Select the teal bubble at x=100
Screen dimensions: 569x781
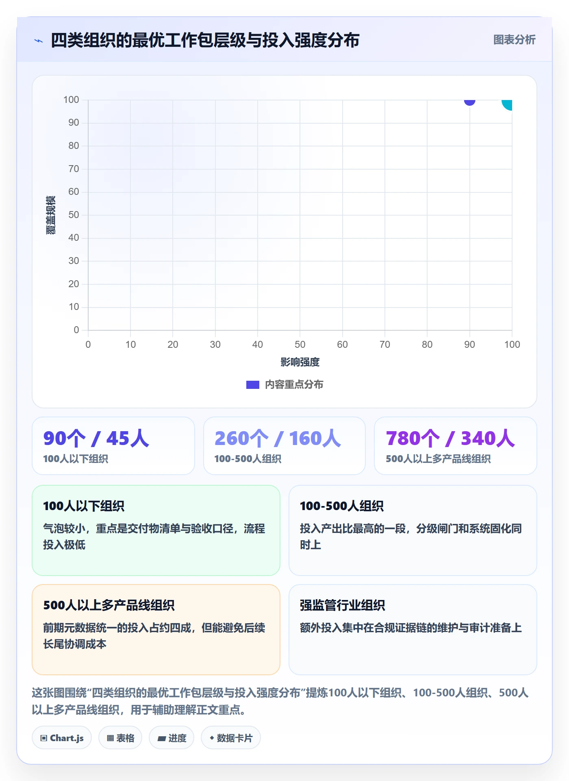(x=507, y=105)
